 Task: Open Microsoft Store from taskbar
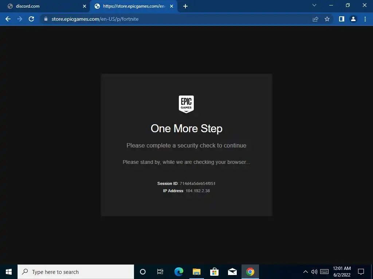click(214, 272)
